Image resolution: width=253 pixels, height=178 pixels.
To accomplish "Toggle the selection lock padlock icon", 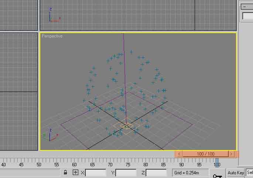I will coord(65,172).
